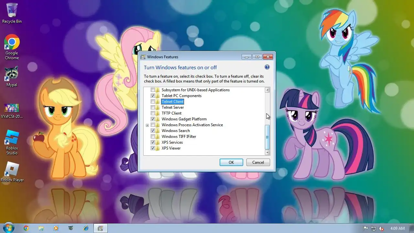
Task: Open the help icon in Windows Features
Action: [x=267, y=67]
